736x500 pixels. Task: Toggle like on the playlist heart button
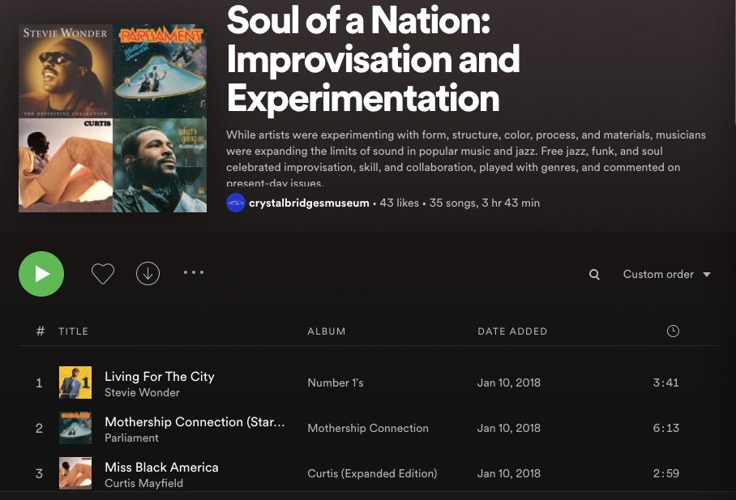[x=103, y=273]
